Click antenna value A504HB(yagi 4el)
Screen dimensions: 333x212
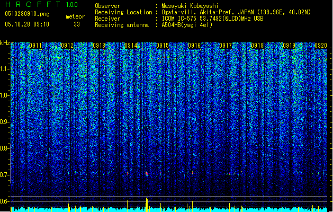click(187, 25)
